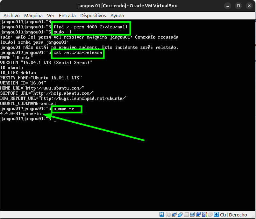Click the hard disk activity indicator
Screen dimensions: 256x219
click(162, 215)
